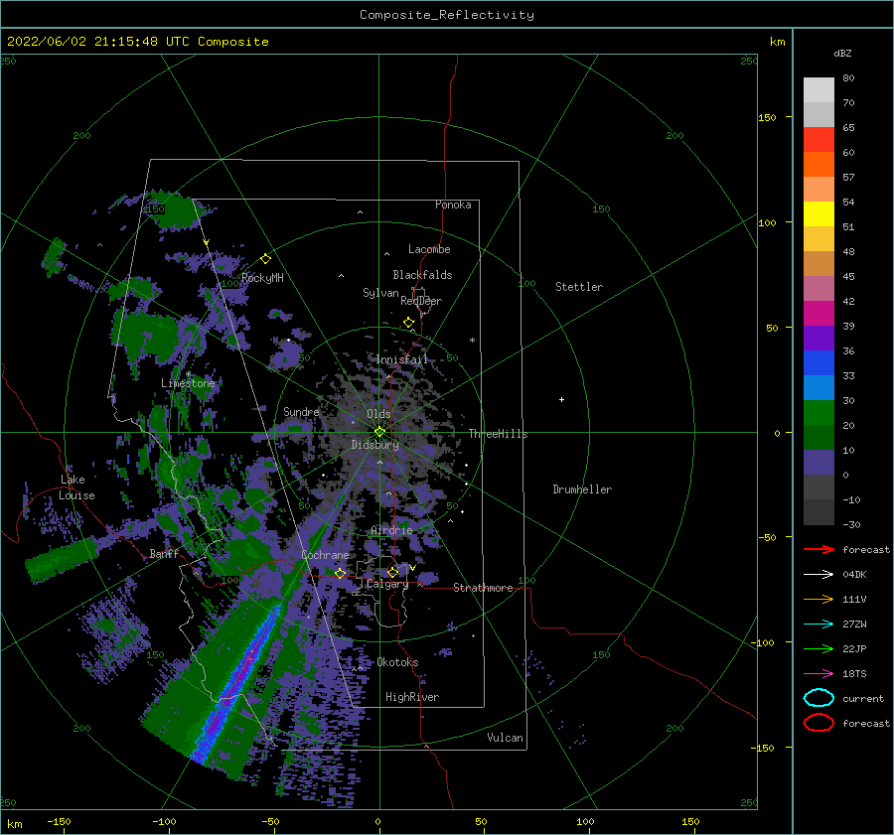This screenshot has width=894, height=835.
Task: Select the 45 dBZ pink color swatch
Action: coord(819,288)
